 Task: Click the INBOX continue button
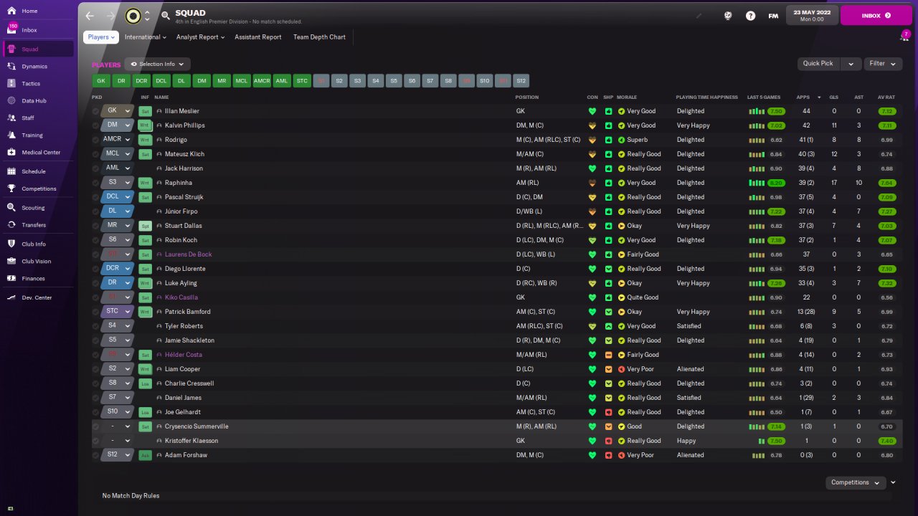(x=876, y=15)
